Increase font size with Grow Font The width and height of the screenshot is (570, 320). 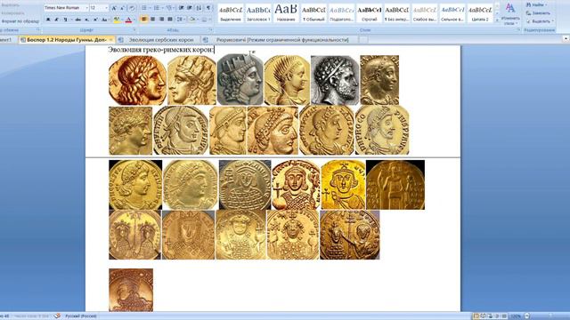click(x=114, y=8)
